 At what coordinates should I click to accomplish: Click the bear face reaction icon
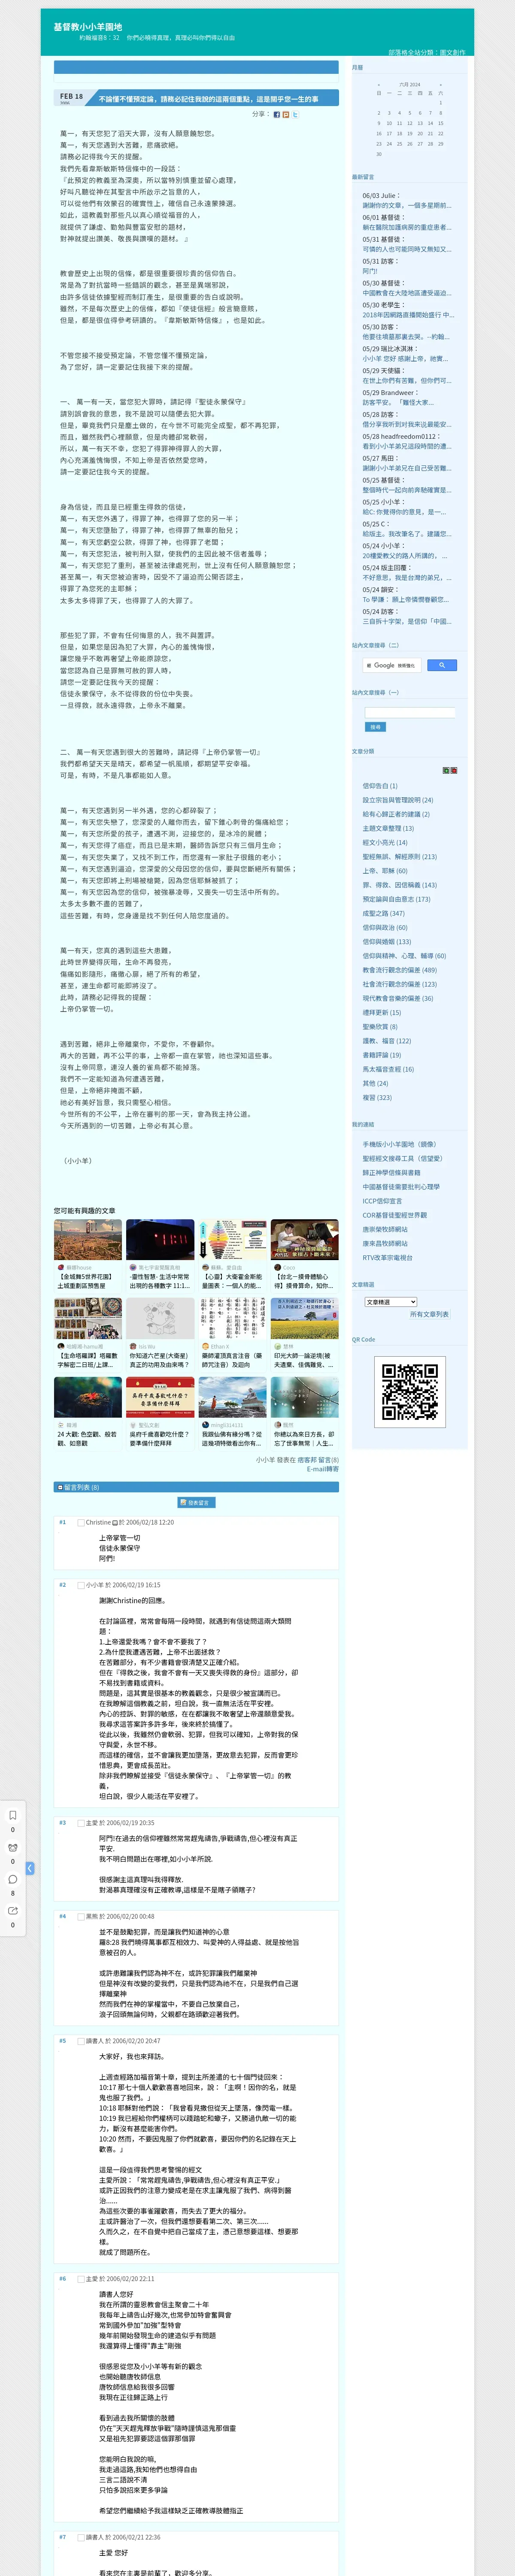[x=13, y=1847]
